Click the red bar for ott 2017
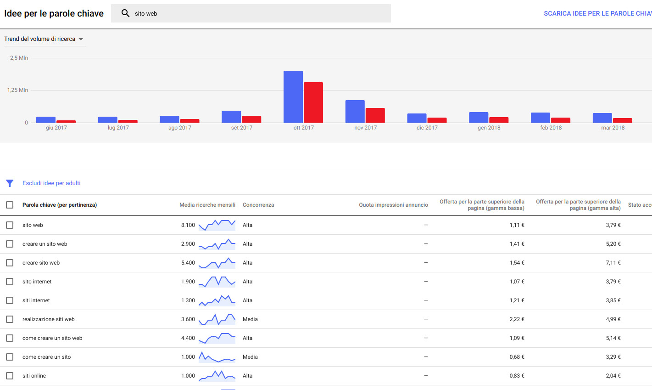This screenshot has height=390, width=652. pyautogui.click(x=313, y=102)
